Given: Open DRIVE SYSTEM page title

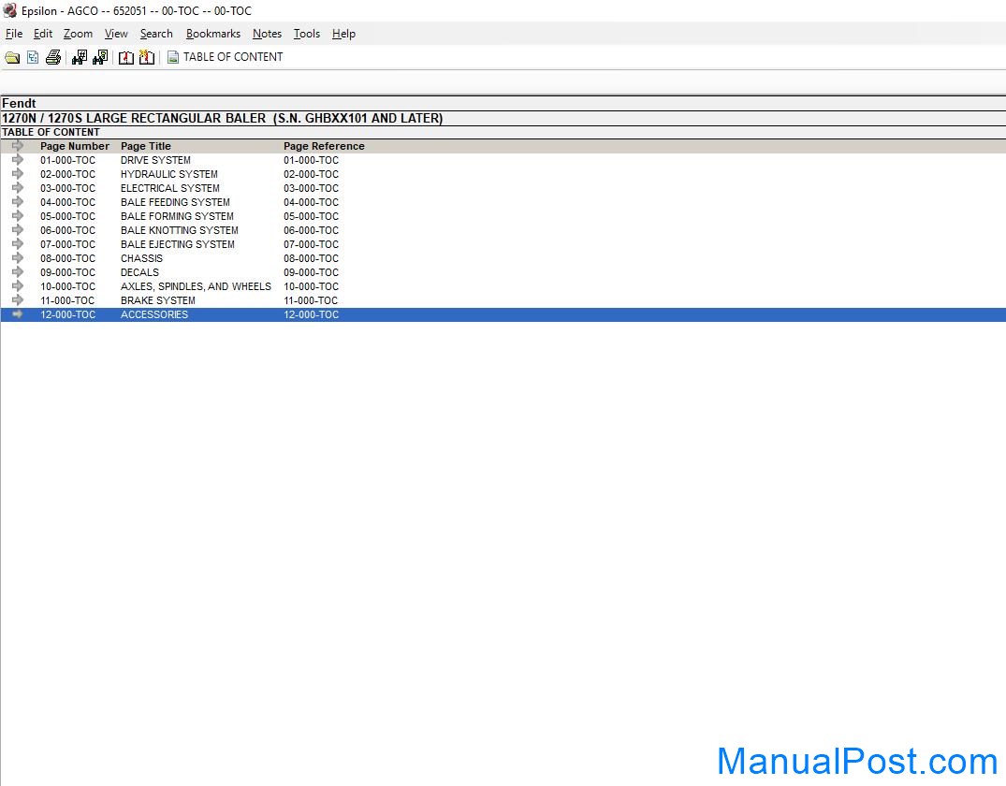Looking at the screenshot, I should click(x=155, y=160).
